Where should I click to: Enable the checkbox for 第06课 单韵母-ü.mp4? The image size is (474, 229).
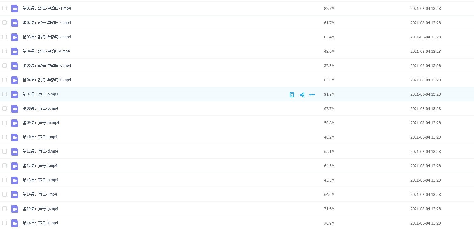[4, 80]
